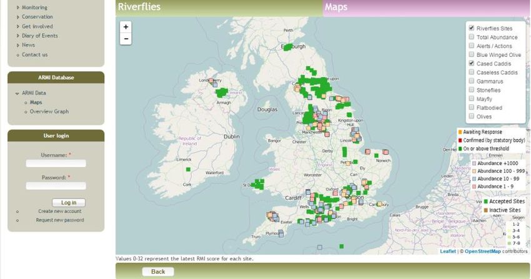Open the ARMI Data section link

pos(34,92)
